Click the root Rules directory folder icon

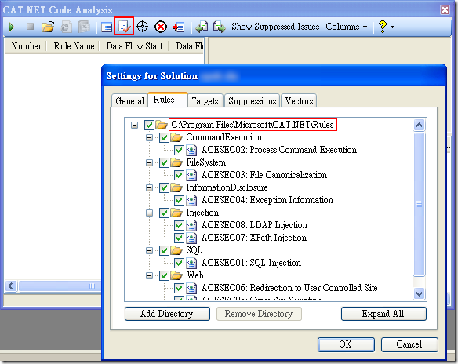(x=162, y=125)
